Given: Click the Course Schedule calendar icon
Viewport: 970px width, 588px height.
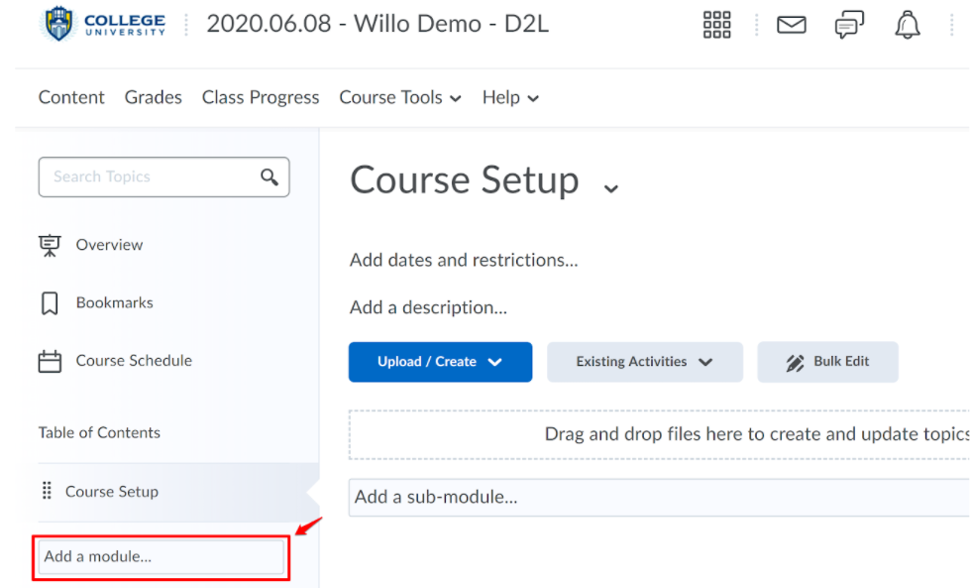Looking at the screenshot, I should pos(50,361).
